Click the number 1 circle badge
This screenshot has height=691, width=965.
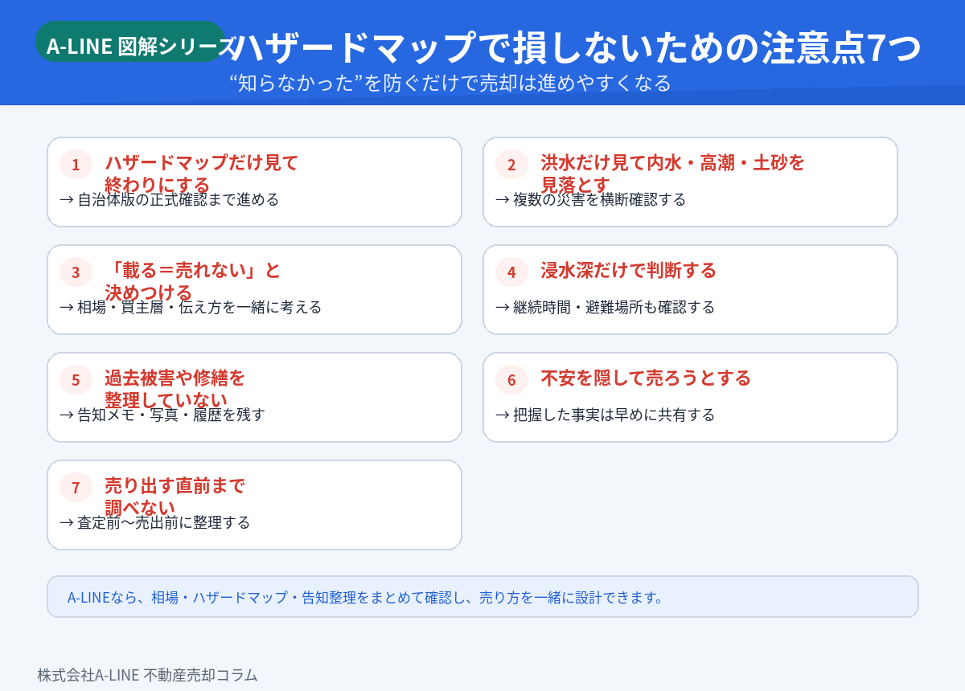[76, 165]
